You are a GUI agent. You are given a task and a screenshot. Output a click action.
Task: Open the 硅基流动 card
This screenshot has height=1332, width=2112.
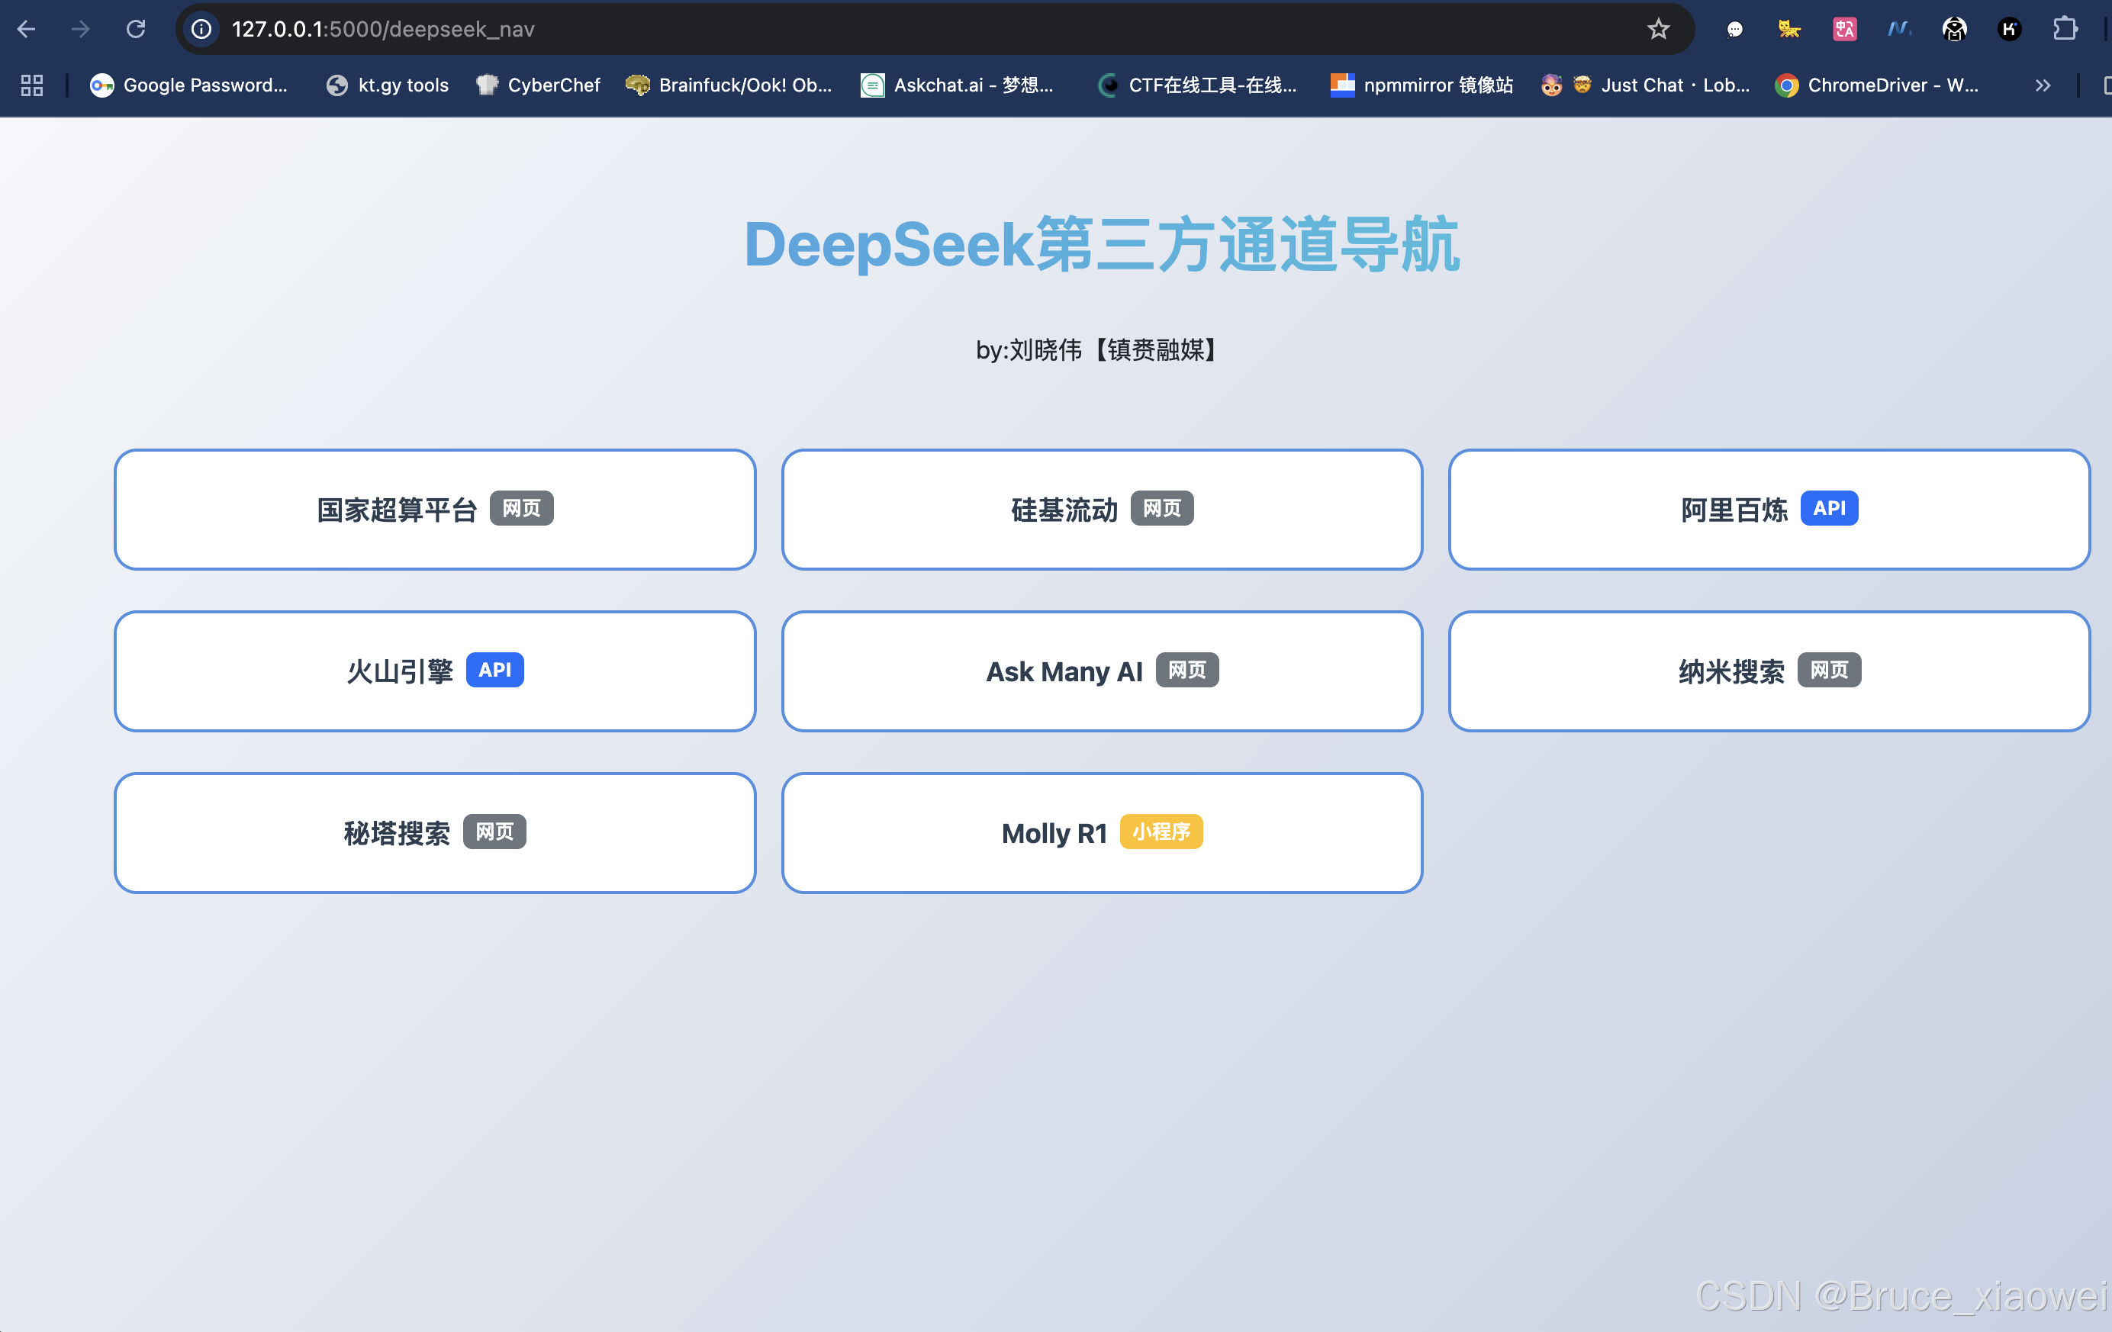[x=1102, y=510]
